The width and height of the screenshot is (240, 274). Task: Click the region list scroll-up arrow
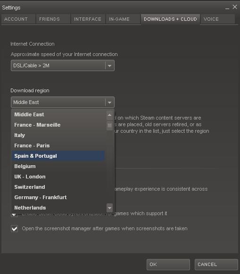pos(109,115)
